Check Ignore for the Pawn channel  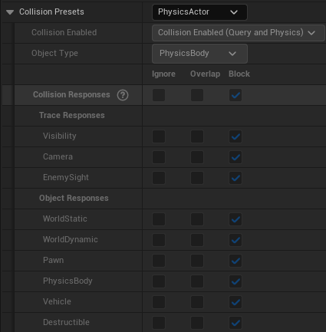coord(159,261)
